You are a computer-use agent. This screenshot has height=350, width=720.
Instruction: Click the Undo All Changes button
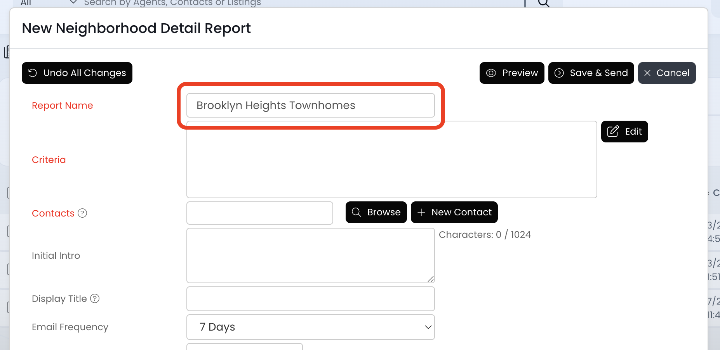tap(77, 73)
